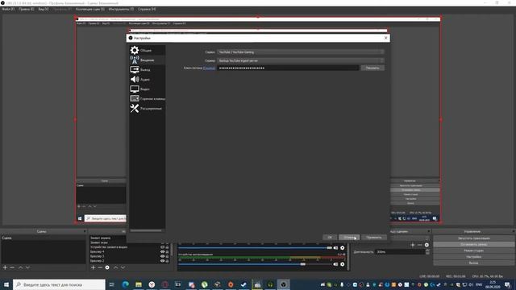The height and width of the screenshot is (290, 516).
Task: Toggle the eye icon for Браузер 2
Action: click(162, 261)
